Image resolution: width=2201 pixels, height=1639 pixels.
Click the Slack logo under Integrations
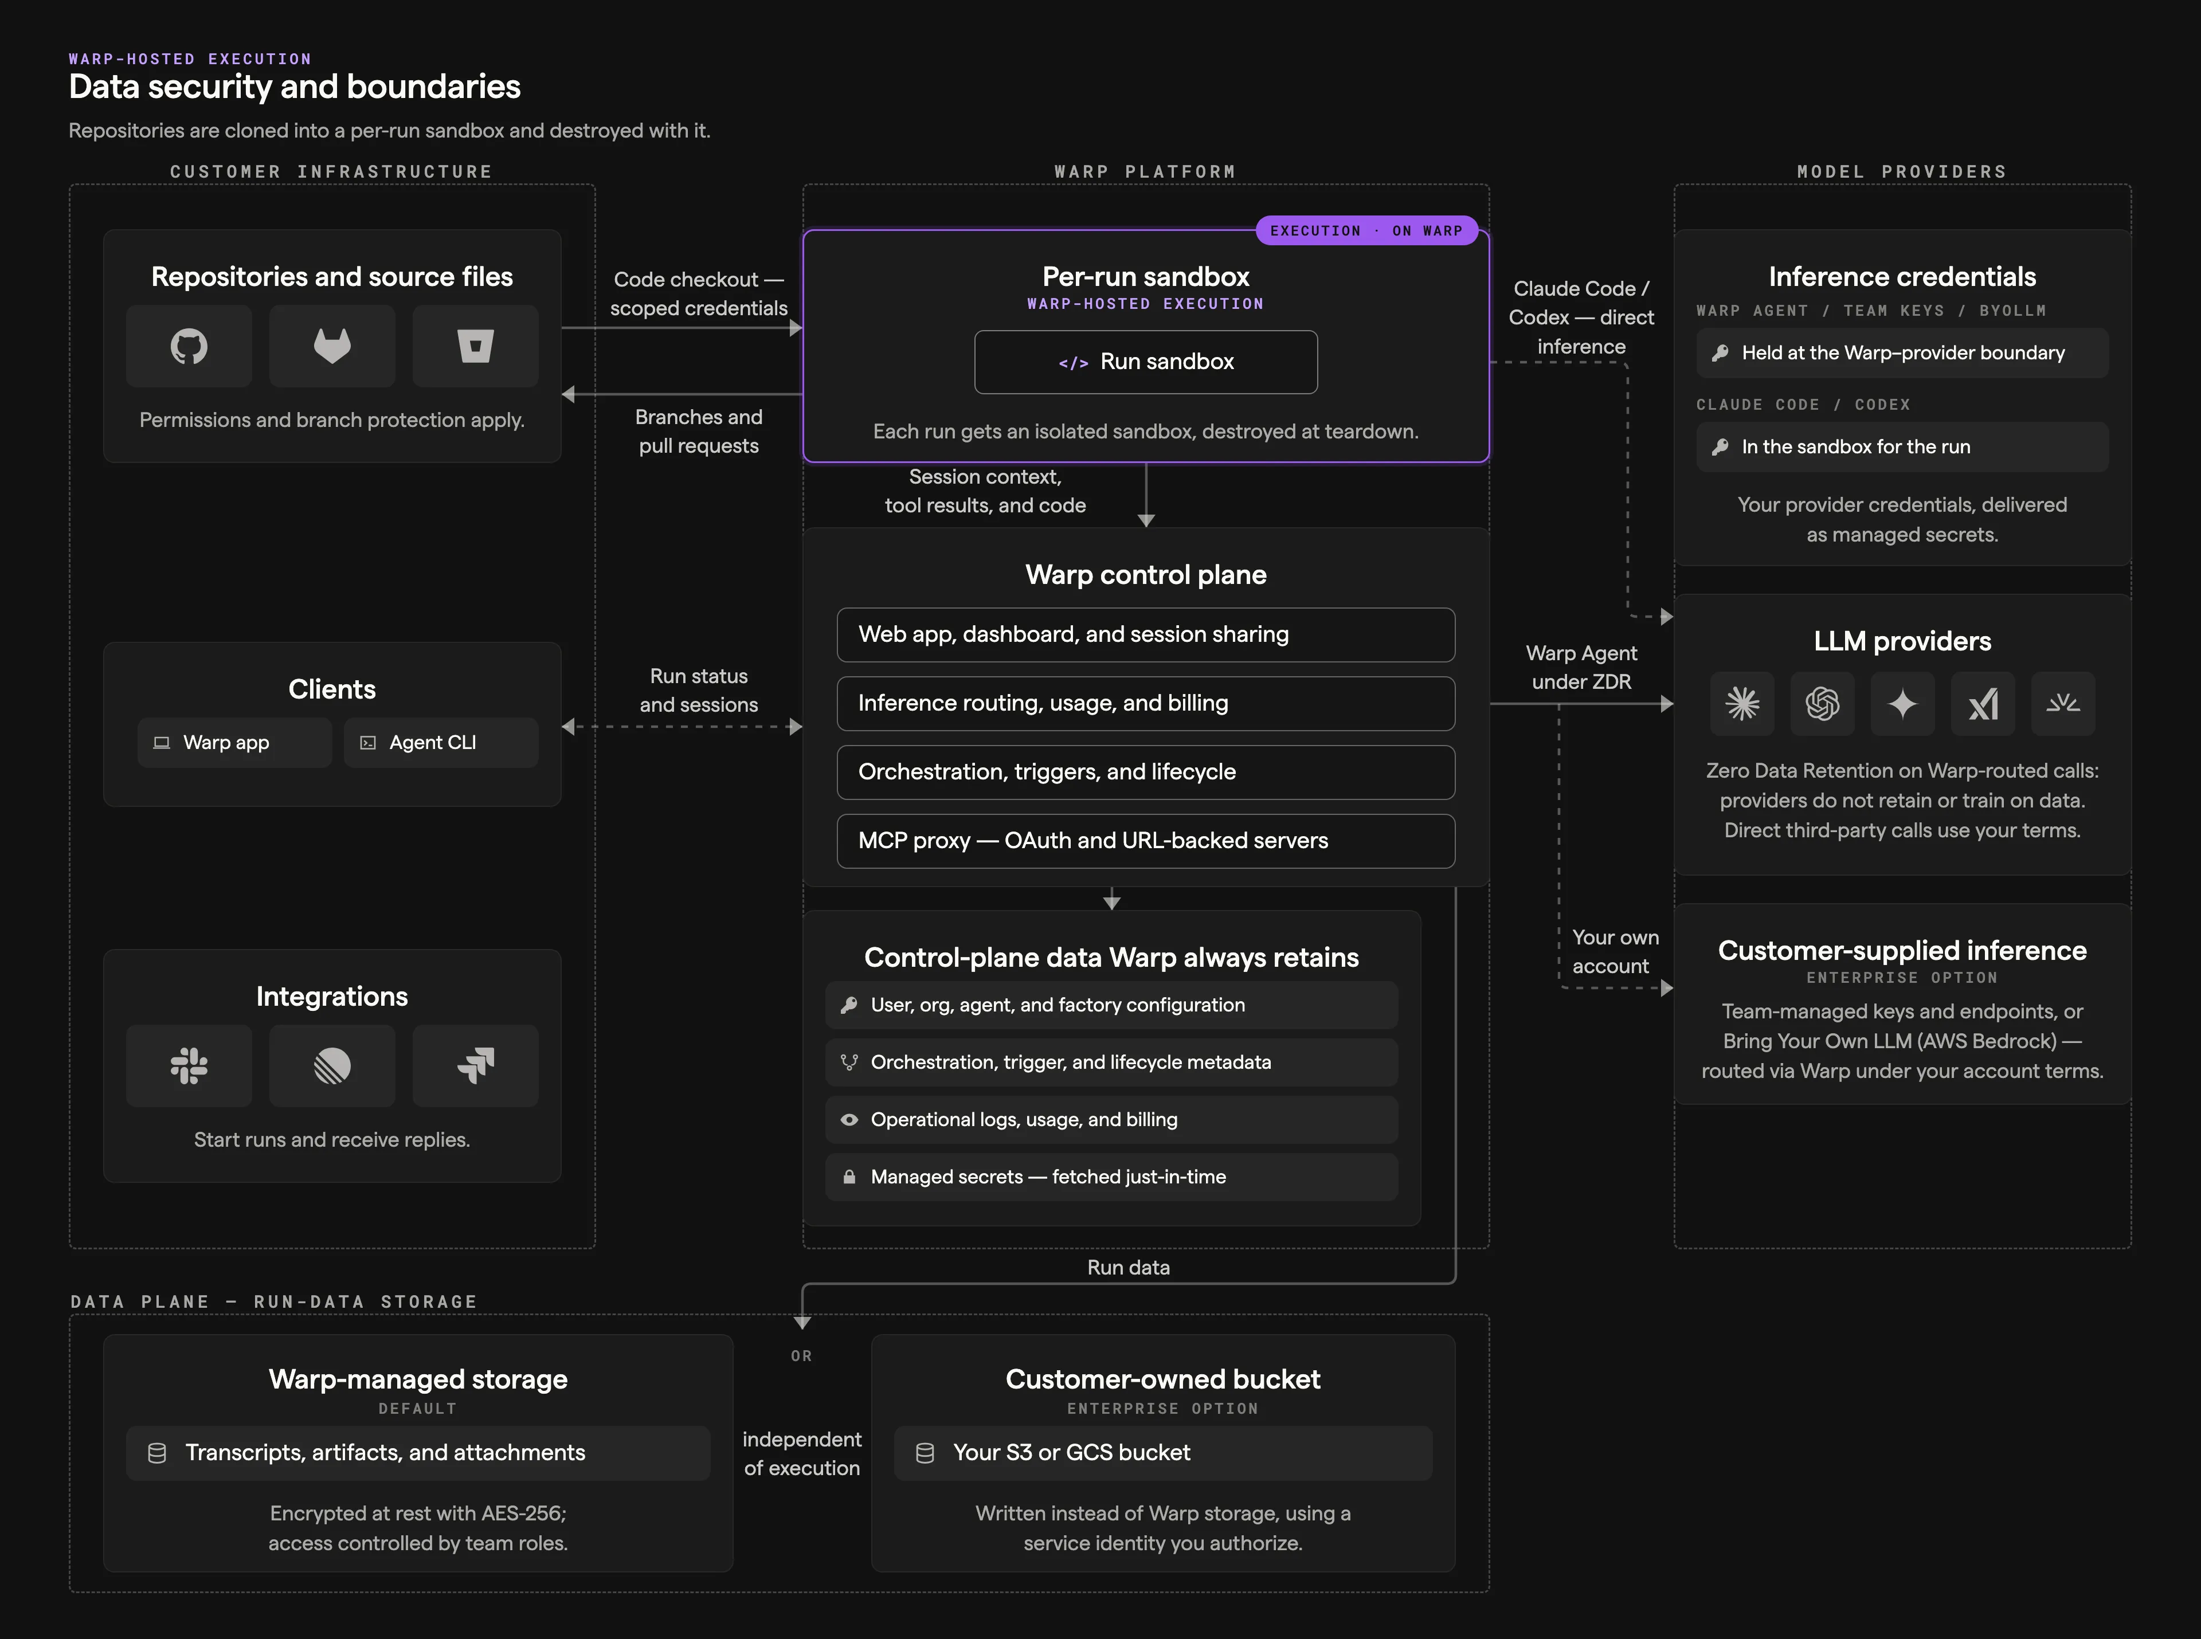click(x=189, y=1065)
